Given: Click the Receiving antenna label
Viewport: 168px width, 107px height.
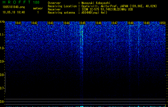Looking at the screenshot, I should click(61, 13).
